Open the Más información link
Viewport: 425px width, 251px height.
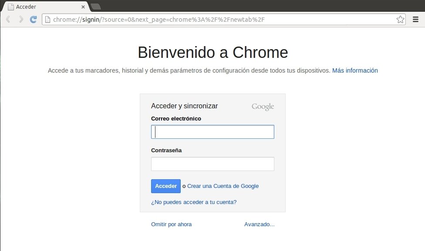pos(355,70)
